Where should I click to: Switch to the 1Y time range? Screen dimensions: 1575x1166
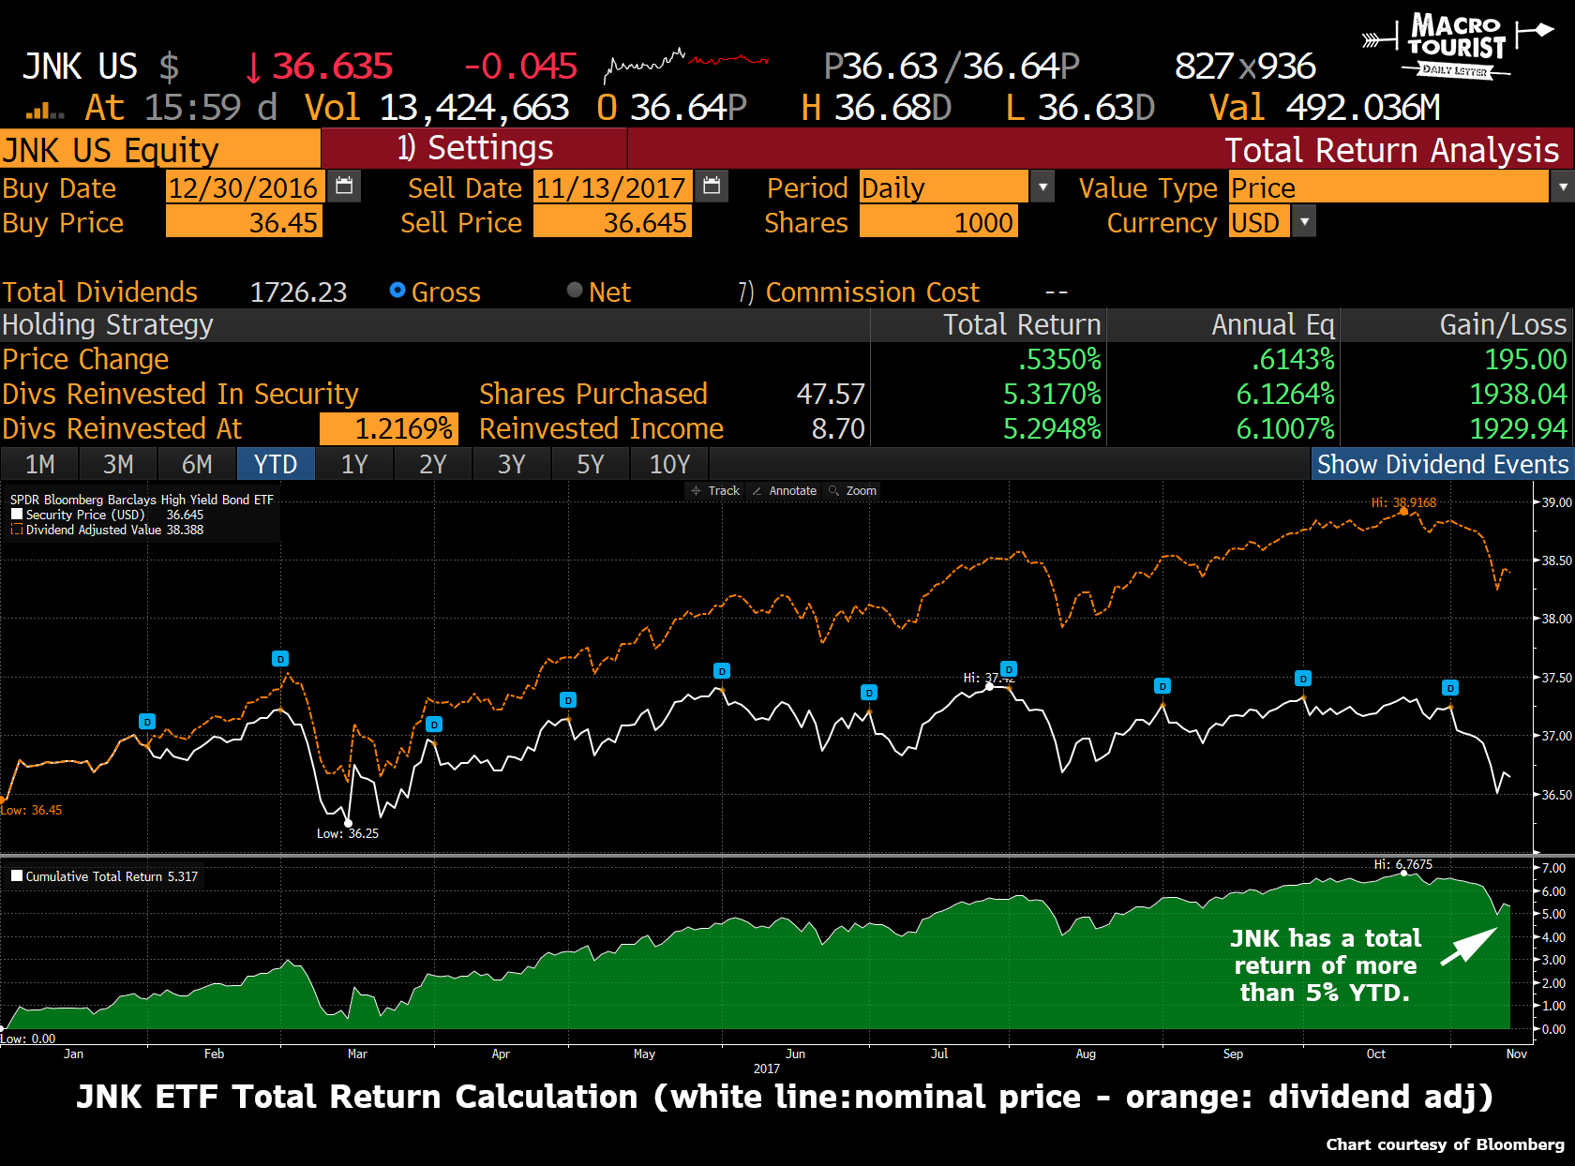[x=354, y=464]
